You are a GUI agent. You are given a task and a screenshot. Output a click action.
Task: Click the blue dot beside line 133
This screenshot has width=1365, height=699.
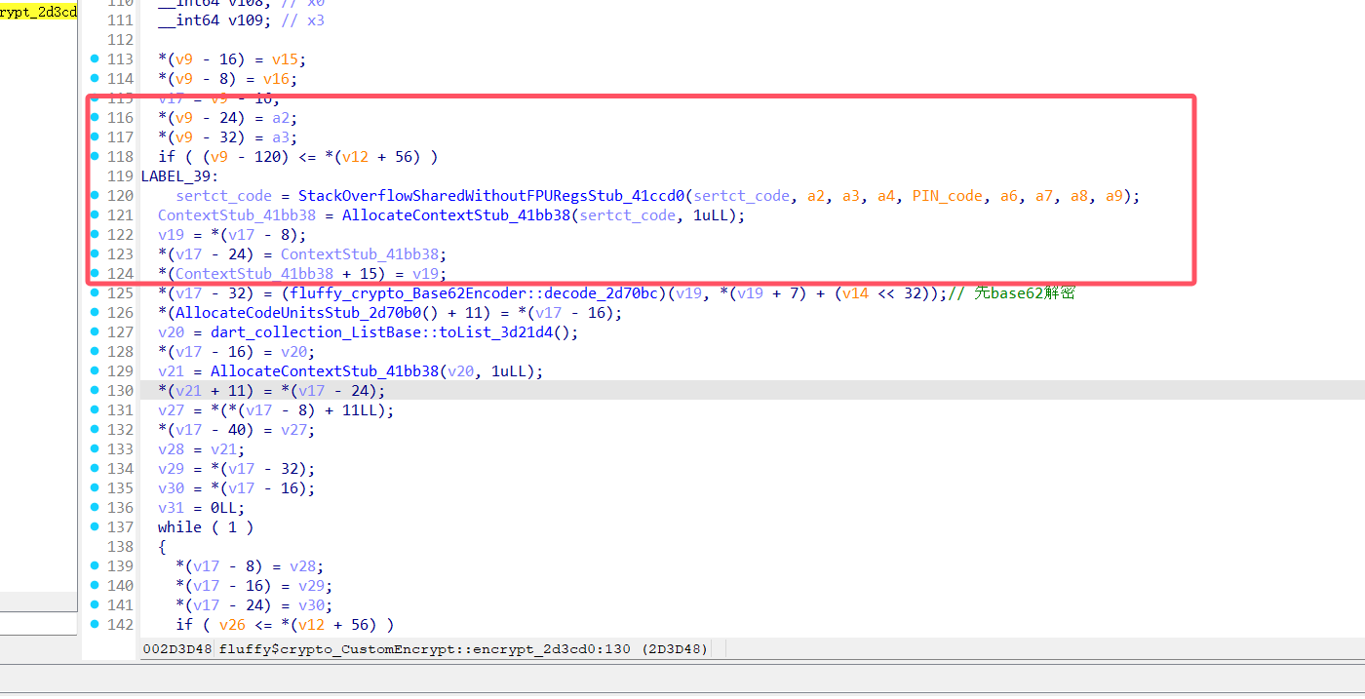pyautogui.click(x=94, y=449)
